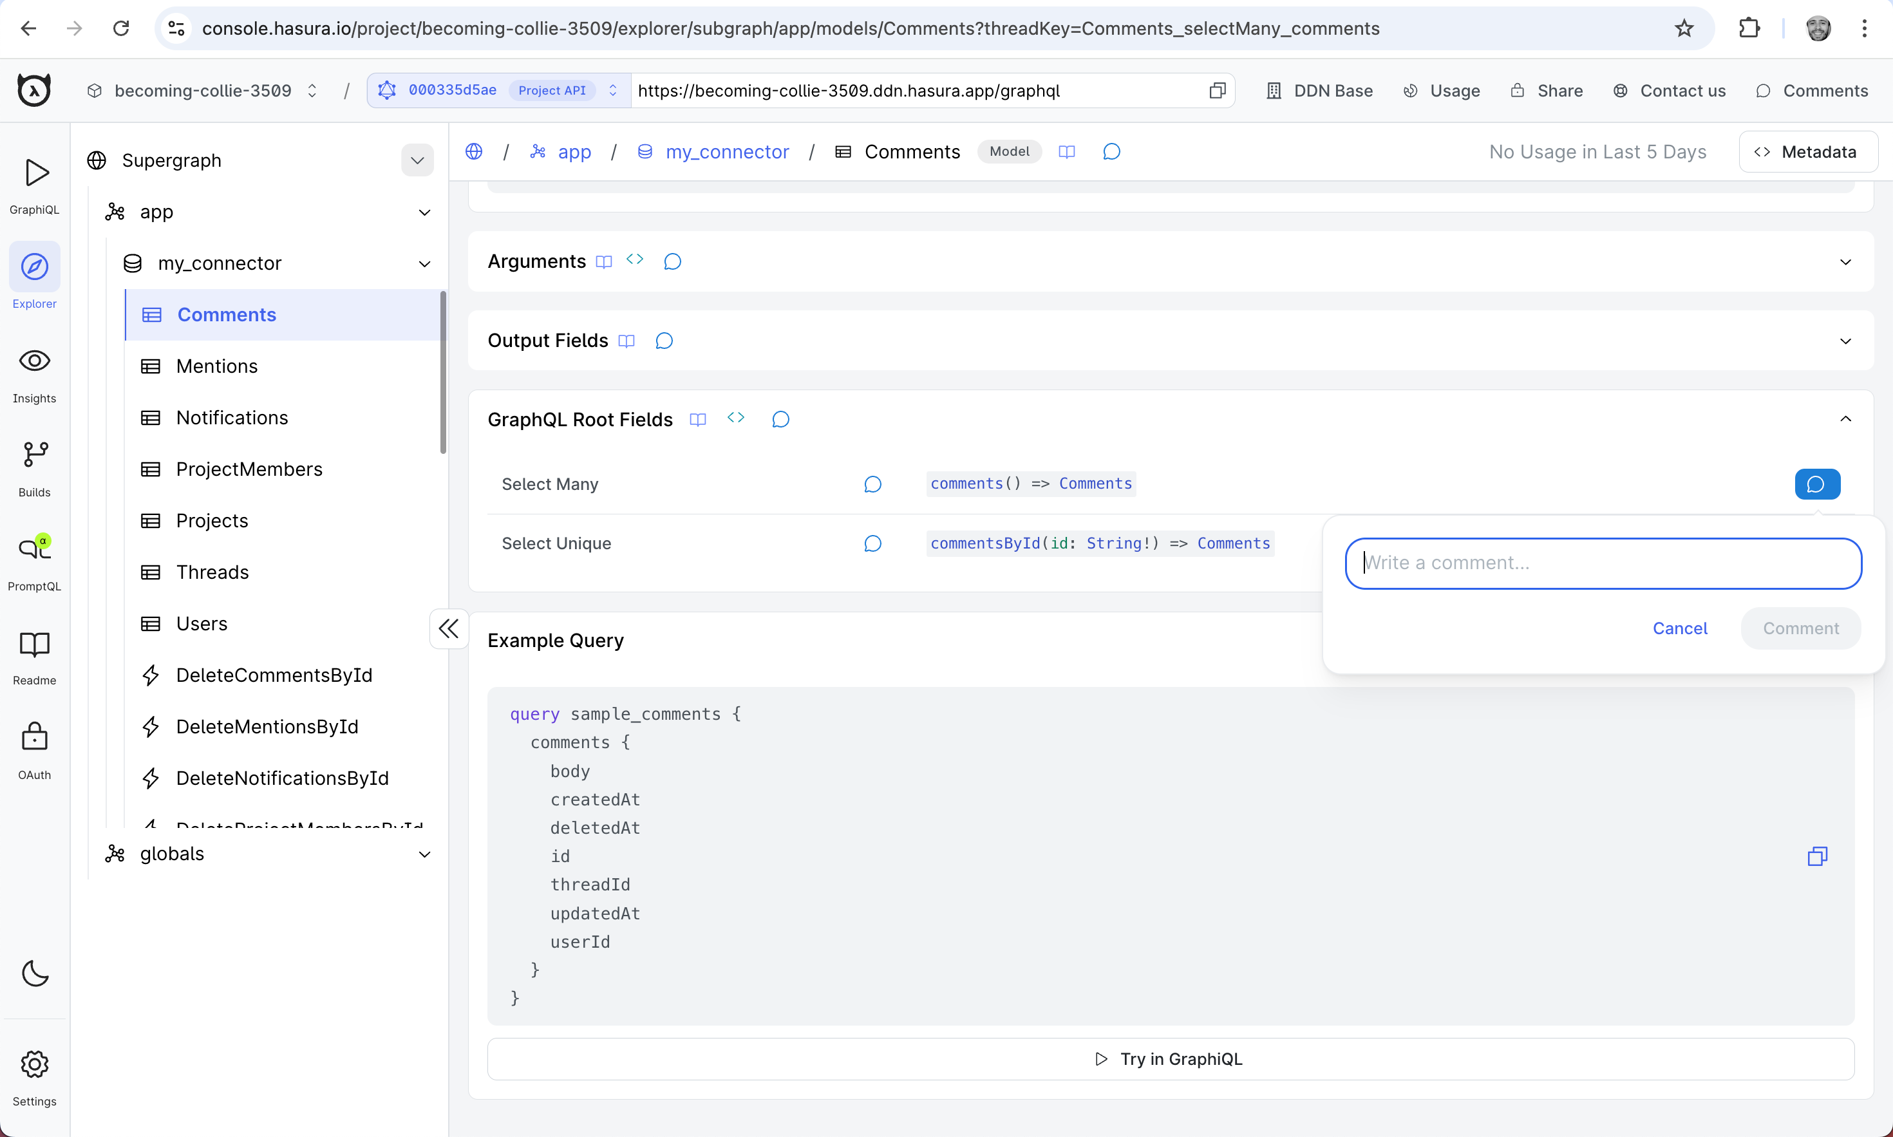The height and width of the screenshot is (1137, 1893).
Task: Collapse the my_connector tree
Action: [x=426, y=263]
